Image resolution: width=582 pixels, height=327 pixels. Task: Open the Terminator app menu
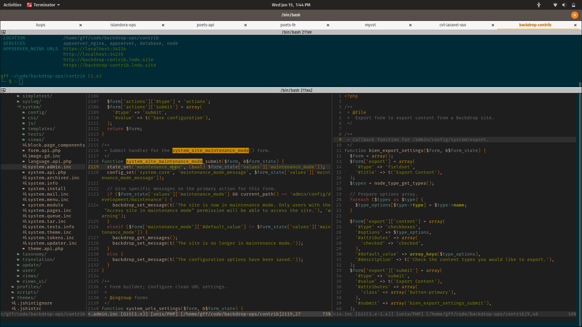coord(44,5)
